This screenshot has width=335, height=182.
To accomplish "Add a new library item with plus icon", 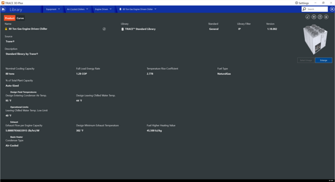I will pyautogui.click(x=314, y=17).
